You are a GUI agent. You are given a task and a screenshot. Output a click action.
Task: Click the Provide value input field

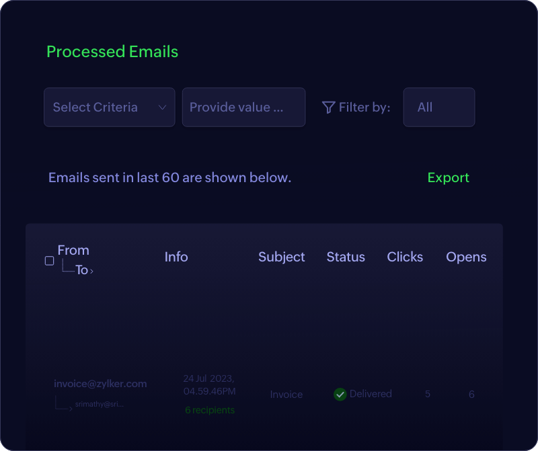point(243,108)
